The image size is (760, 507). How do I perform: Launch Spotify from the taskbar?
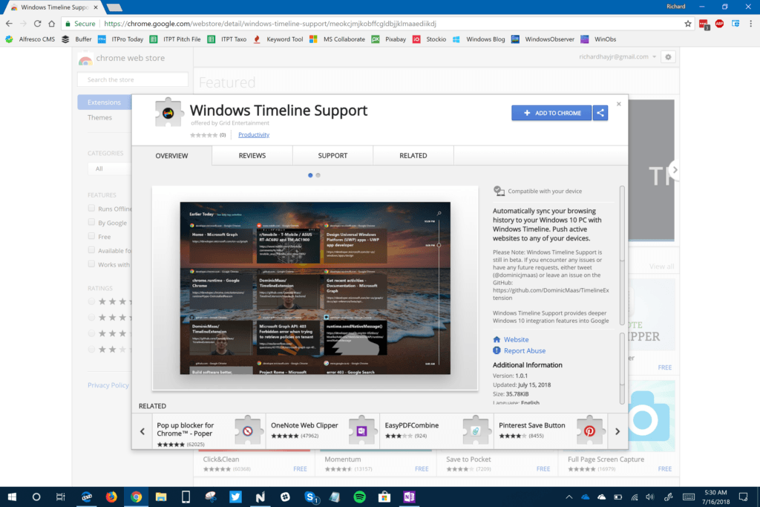pyautogui.click(x=358, y=497)
